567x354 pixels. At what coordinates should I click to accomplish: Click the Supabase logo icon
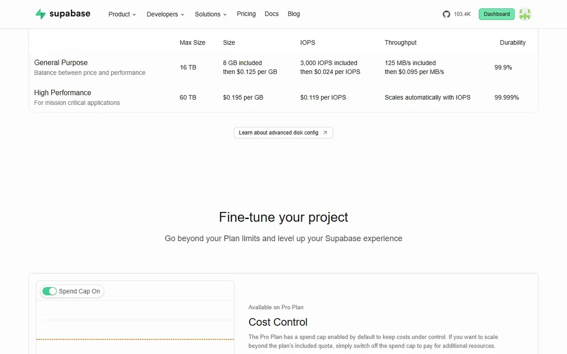pyautogui.click(x=41, y=14)
